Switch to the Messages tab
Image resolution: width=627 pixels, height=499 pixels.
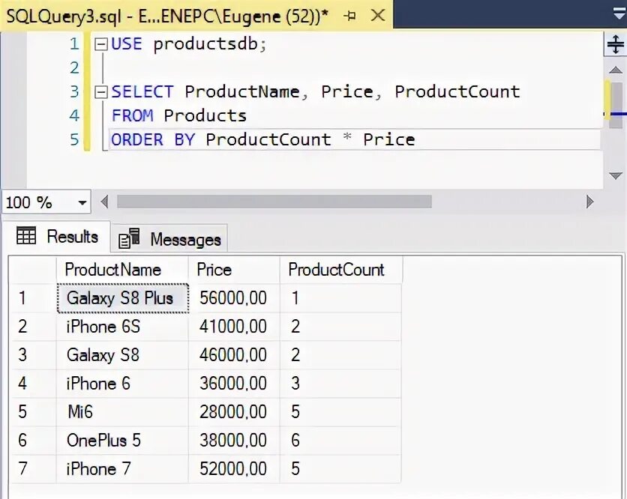click(169, 239)
